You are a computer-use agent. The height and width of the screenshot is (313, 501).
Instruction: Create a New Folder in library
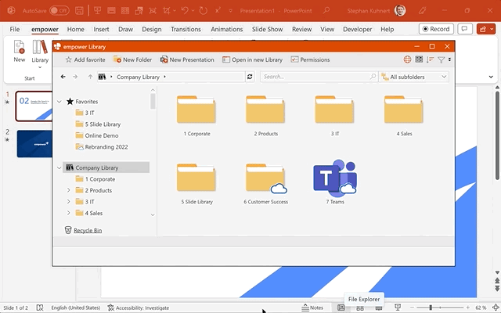tap(132, 59)
